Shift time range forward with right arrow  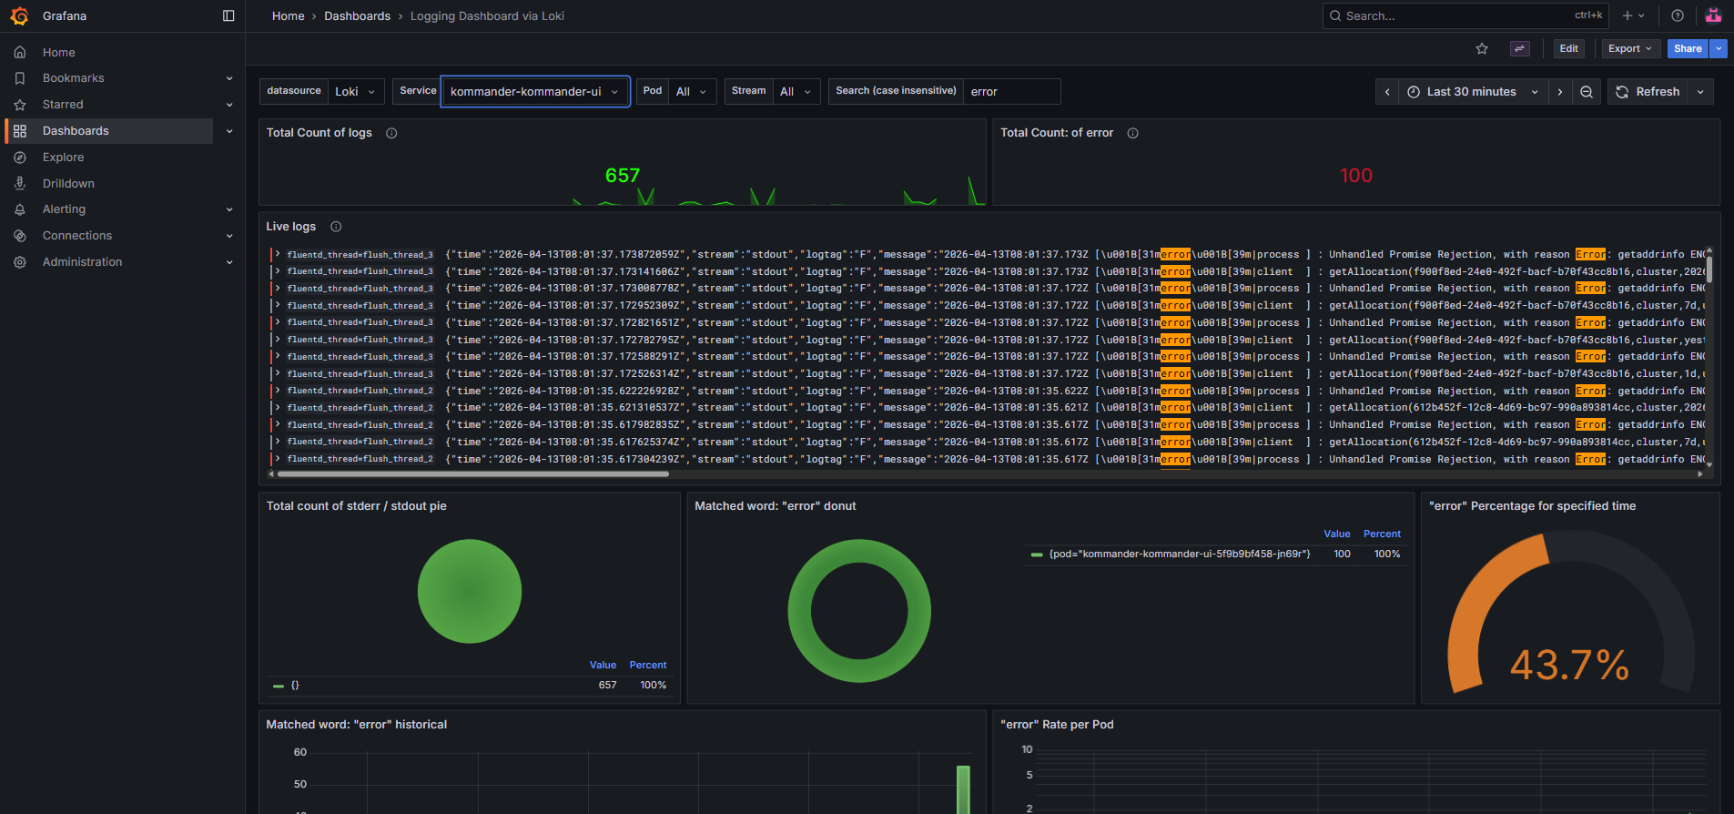(1560, 92)
